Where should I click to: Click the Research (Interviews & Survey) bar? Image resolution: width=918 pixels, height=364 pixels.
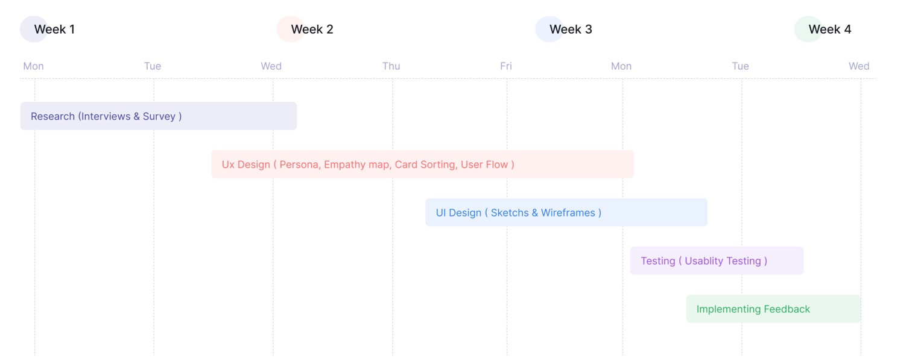pos(158,116)
